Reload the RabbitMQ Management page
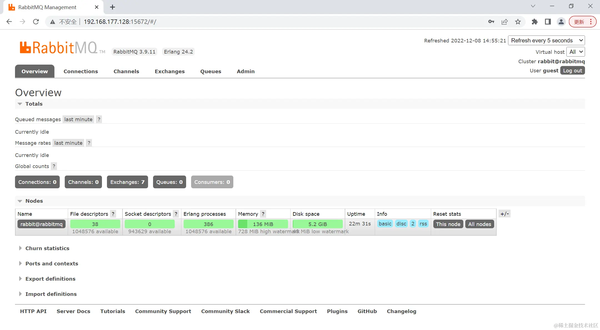Screen dimensions: 600x330 pyautogui.click(x=36, y=22)
